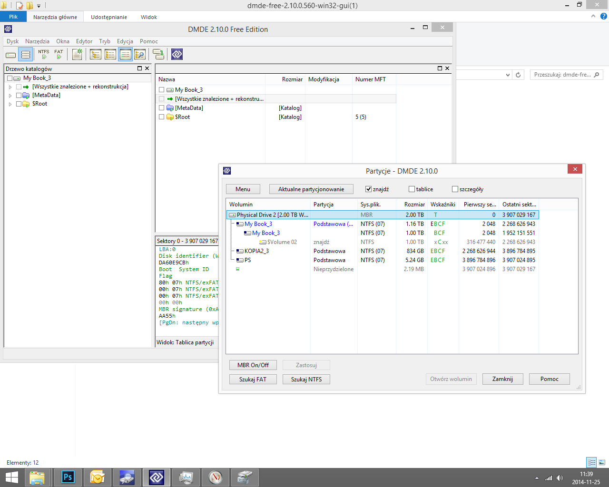Expand the [MetaData] tree node
Image resolution: width=609 pixels, height=487 pixels.
point(10,96)
